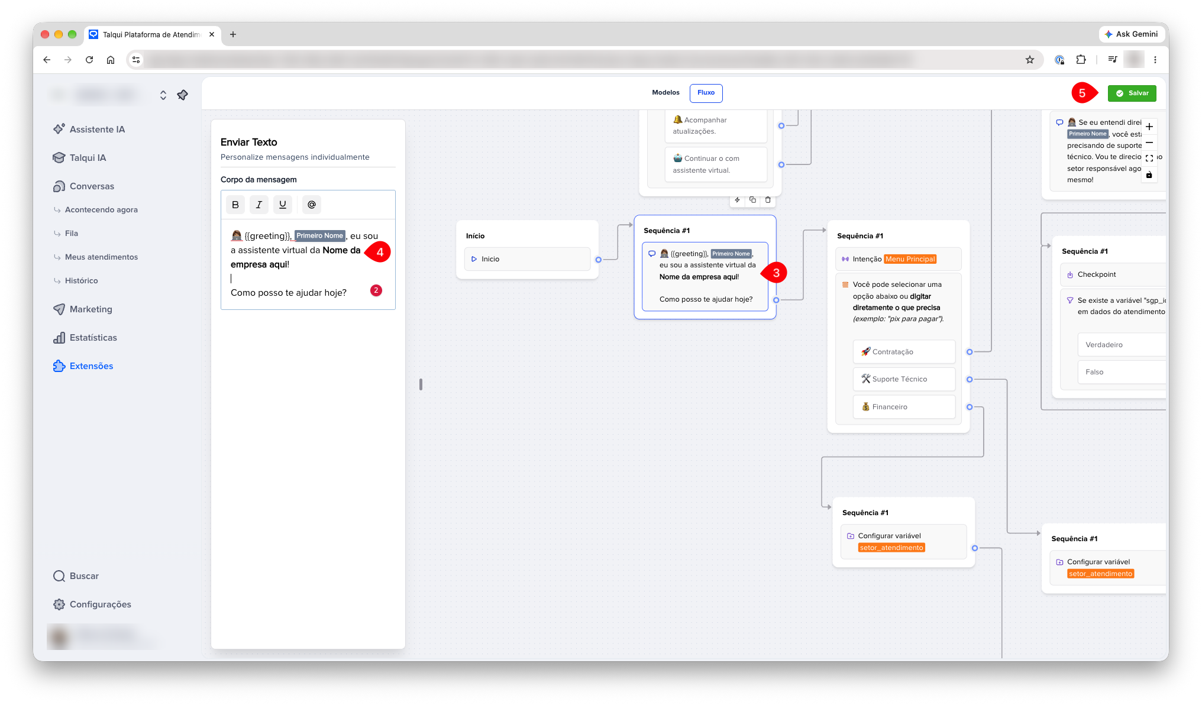Open Talqui IA in sidebar
1202x705 pixels.
(80, 157)
